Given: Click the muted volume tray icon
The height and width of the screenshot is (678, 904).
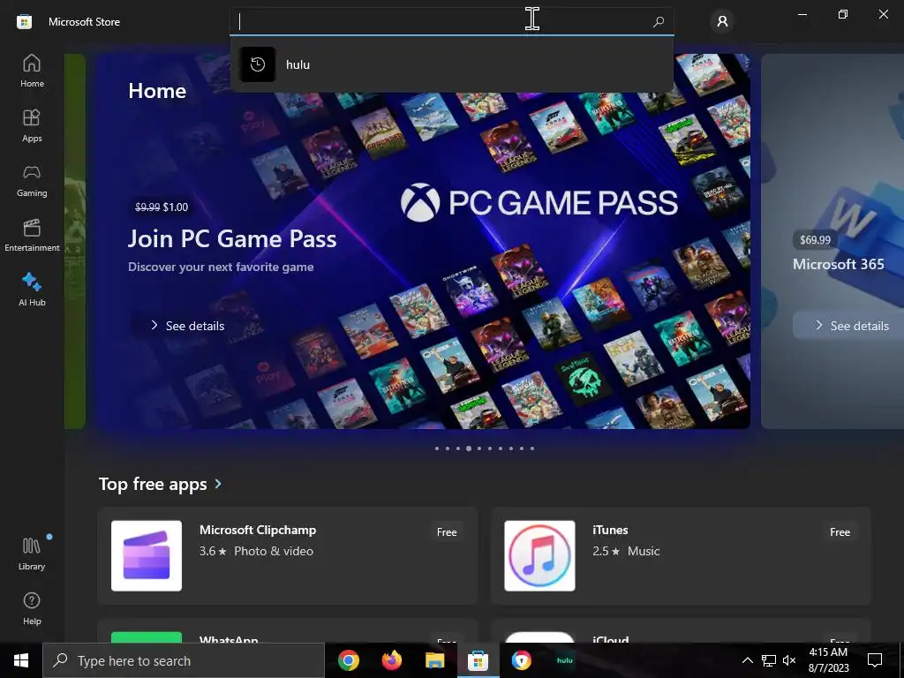Looking at the screenshot, I should (x=789, y=660).
